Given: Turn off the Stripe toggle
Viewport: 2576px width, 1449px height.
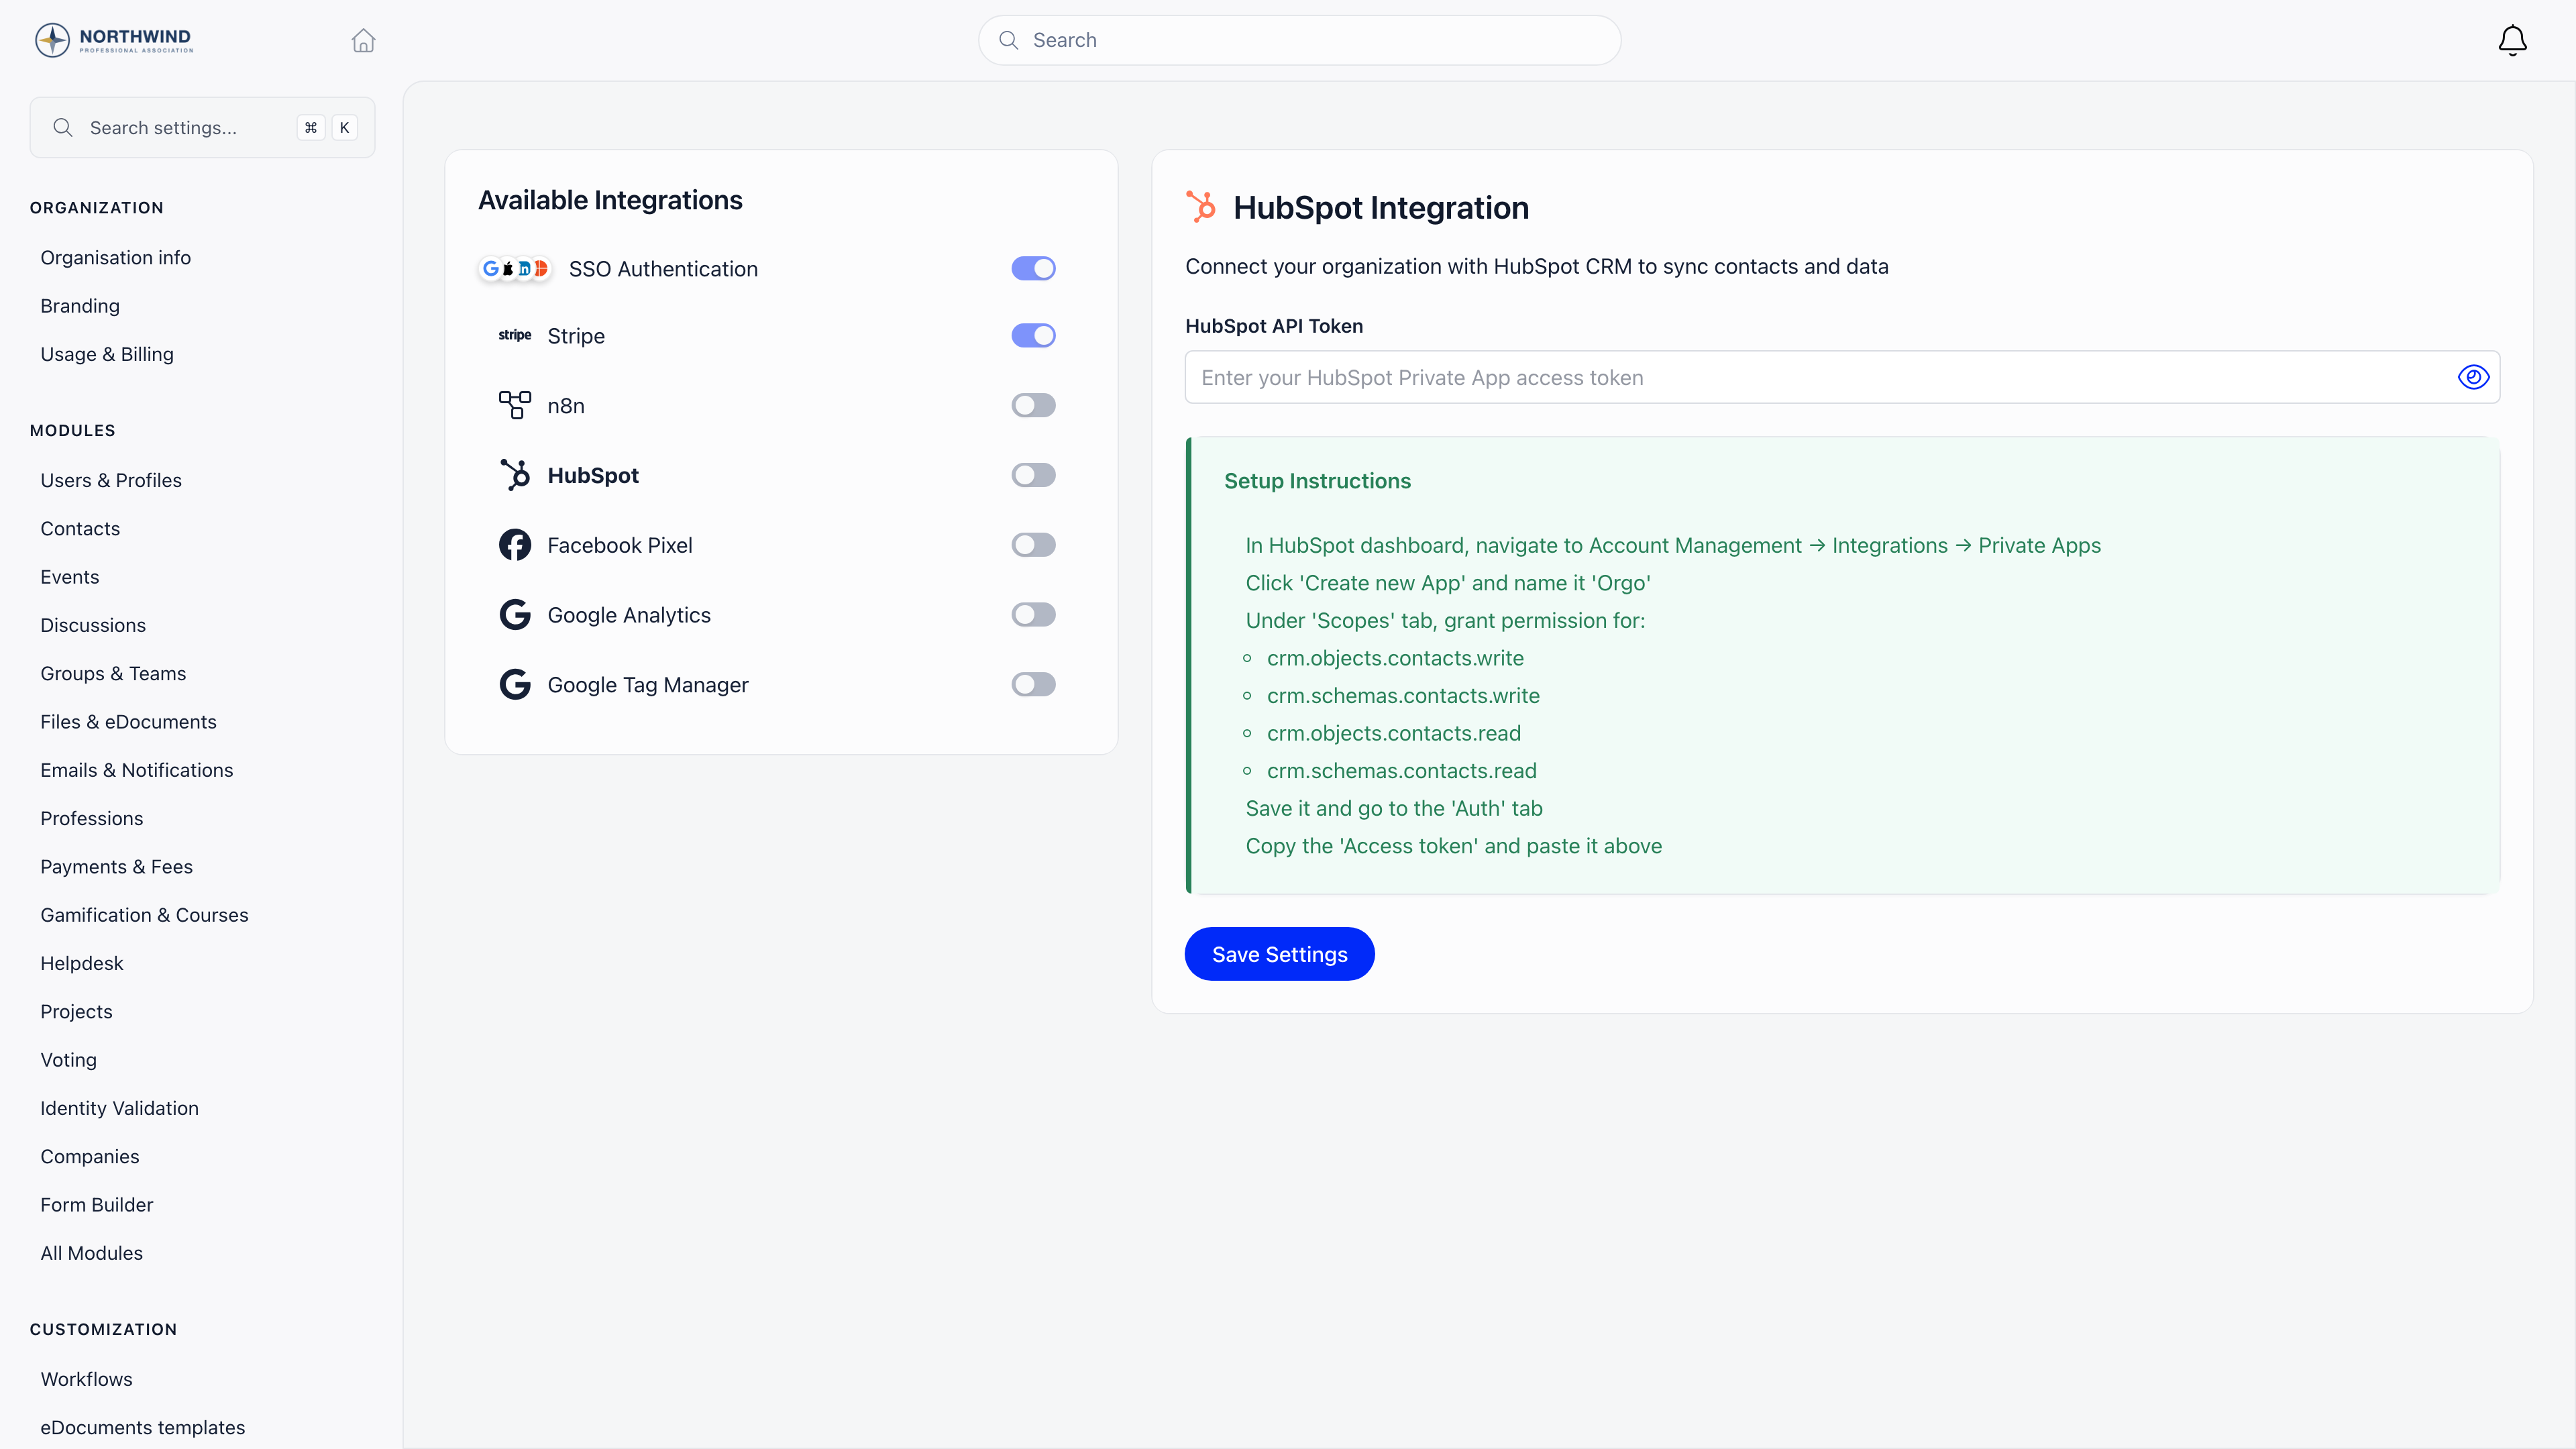Looking at the screenshot, I should click(1033, 335).
